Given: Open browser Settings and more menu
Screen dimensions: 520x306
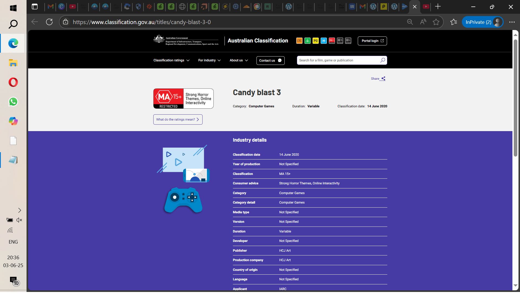Looking at the screenshot, I should click(x=512, y=22).
